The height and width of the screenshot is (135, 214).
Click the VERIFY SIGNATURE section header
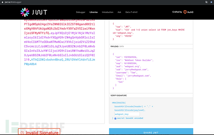(x=118, y=95)
